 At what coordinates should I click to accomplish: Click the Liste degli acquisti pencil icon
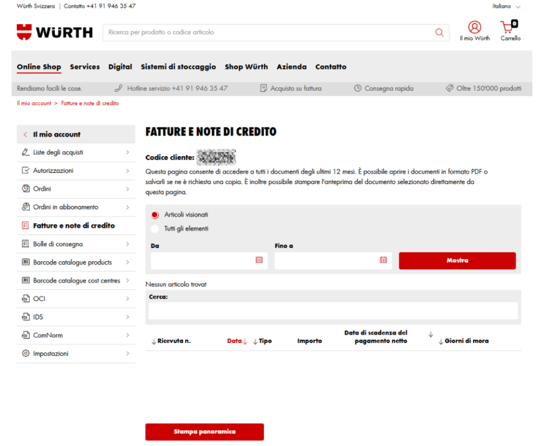25,152
